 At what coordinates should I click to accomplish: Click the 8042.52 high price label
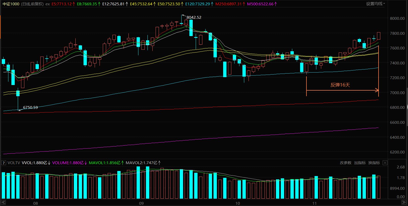click(x=194, y=18)
